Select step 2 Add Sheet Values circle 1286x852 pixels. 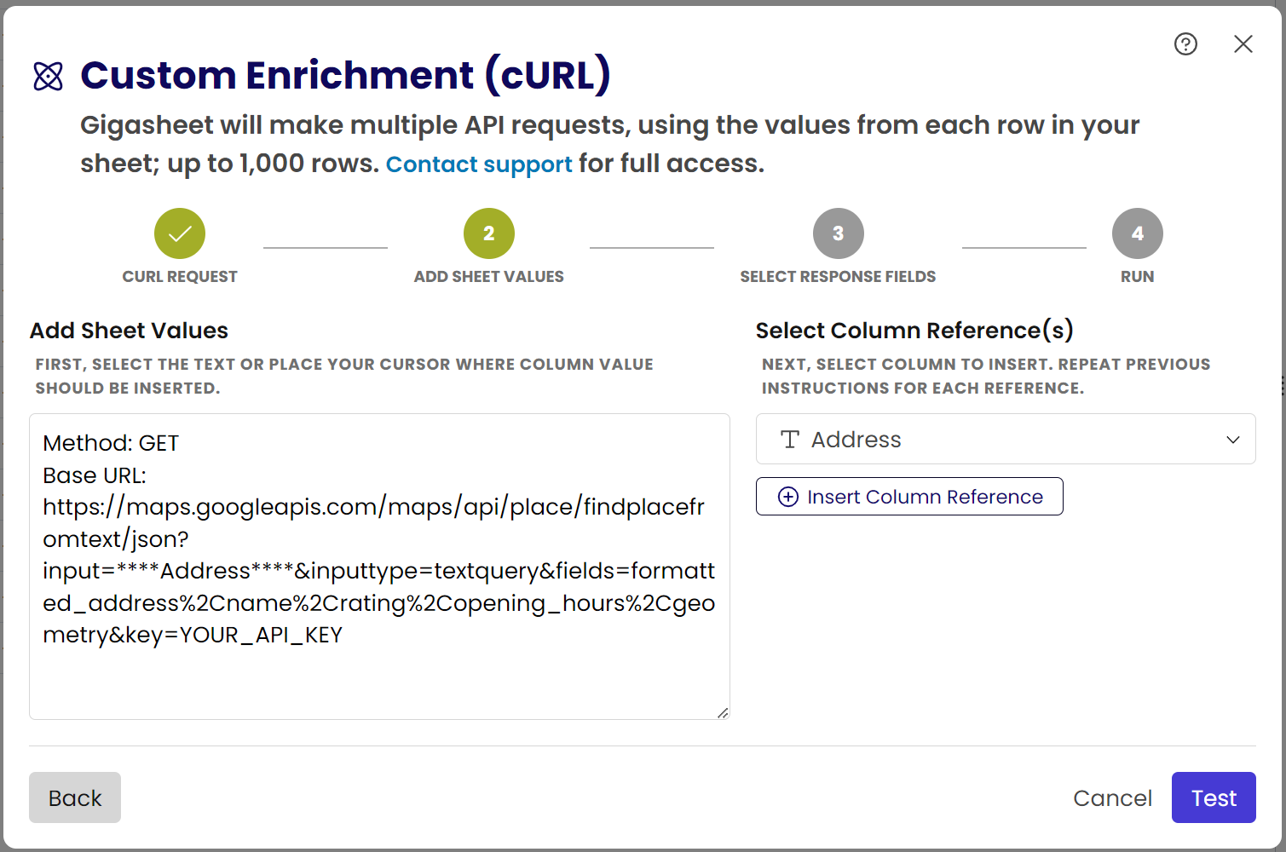click(x=488, y=233)
